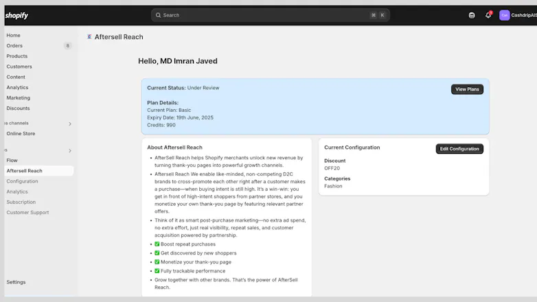Click the CashdripAI store name
The image size is (537, 302).
tap(524, 15)
